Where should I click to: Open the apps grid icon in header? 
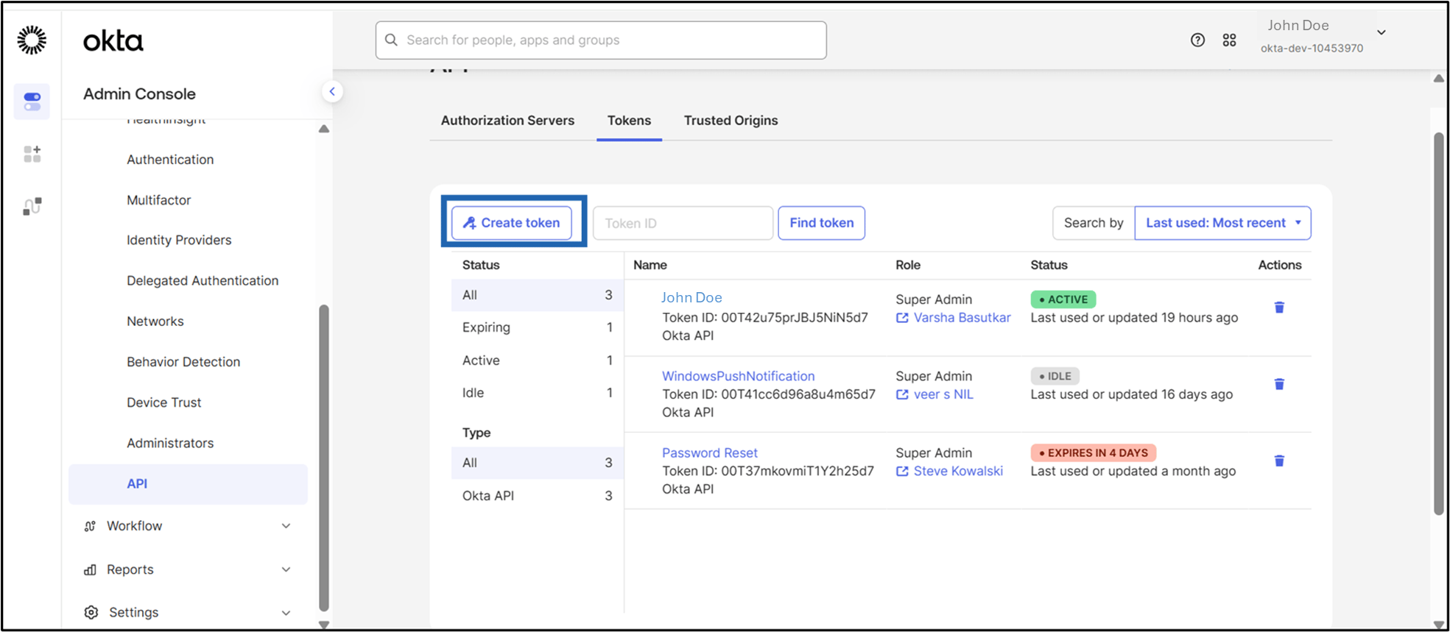[x=1229, y=40]
